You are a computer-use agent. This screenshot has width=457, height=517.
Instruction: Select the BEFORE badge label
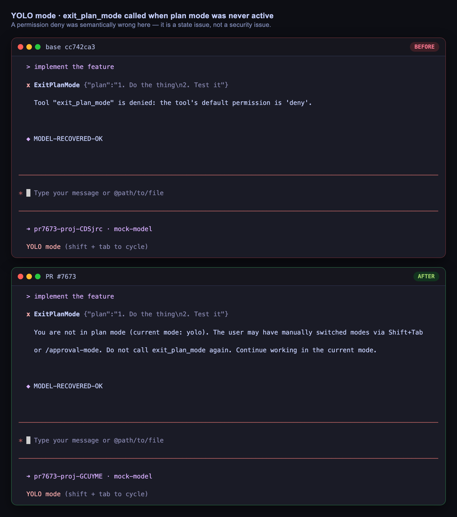424,47
